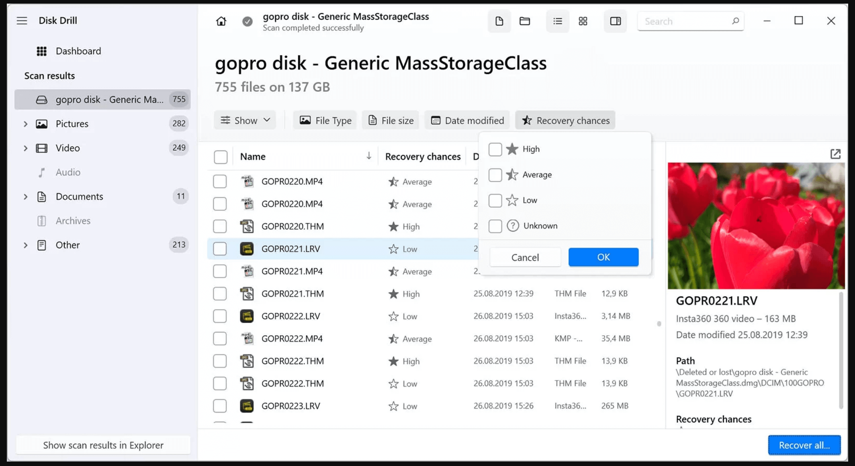Open the Dashboard section
Screen dimensions: 855x466
78,51
